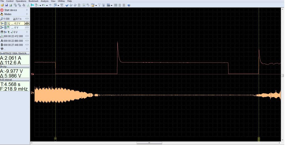Image resolution: width=285 pixels, height=145 pixels.
Task: Expand the Modes submenu arrow
Action: (x=27, y=14)
